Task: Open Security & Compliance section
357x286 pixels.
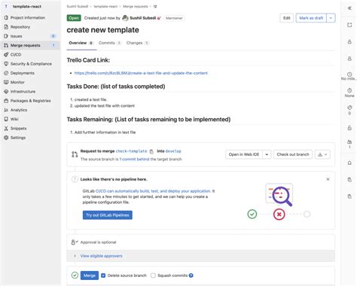Action: click(x=31, y=64)
